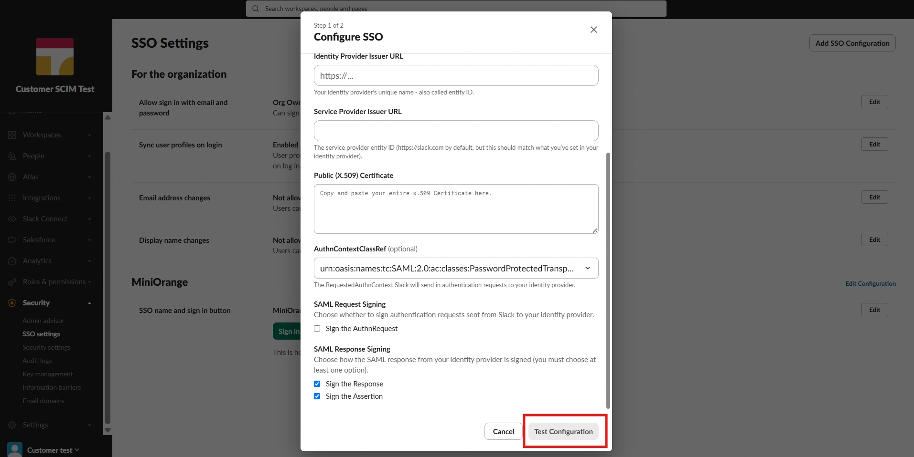Edit Sync user profiles on login
914x457 pixels.
[875, 144]
